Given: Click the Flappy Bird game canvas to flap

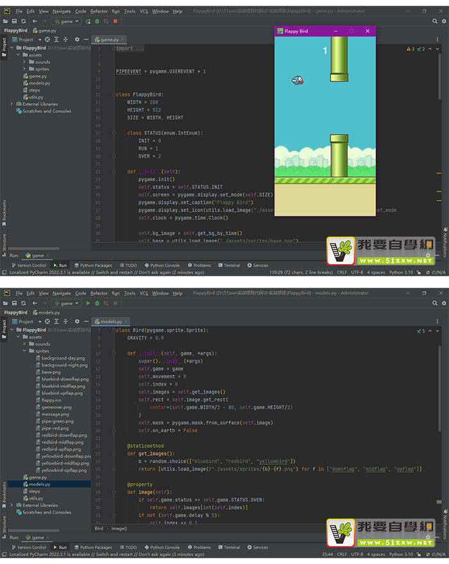Looking at the screenshot, I should pos(325,126).
